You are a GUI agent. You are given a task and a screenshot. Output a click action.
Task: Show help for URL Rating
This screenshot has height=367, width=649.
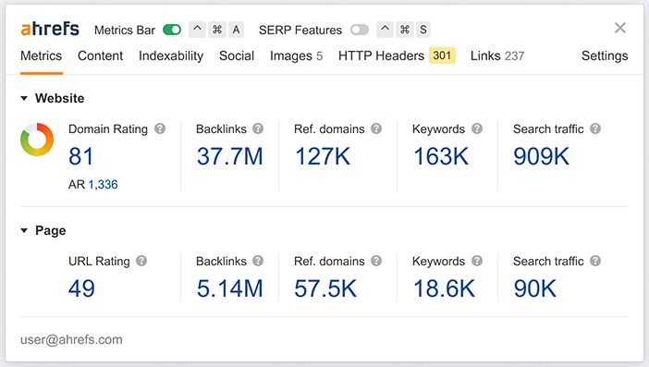click(141, 261)
